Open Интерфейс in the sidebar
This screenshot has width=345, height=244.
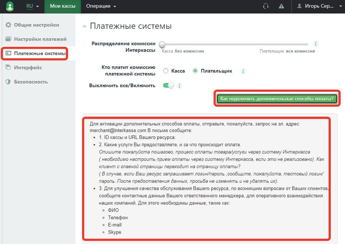click(x=28, y=67)
